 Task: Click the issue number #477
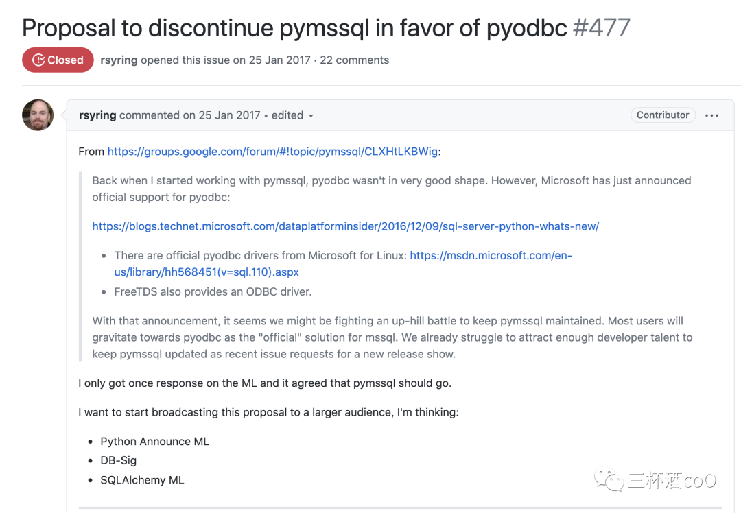click(601, 28)
